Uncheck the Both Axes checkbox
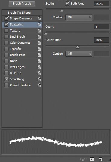The height and width of the screenshot is (162, 111). 67,4
